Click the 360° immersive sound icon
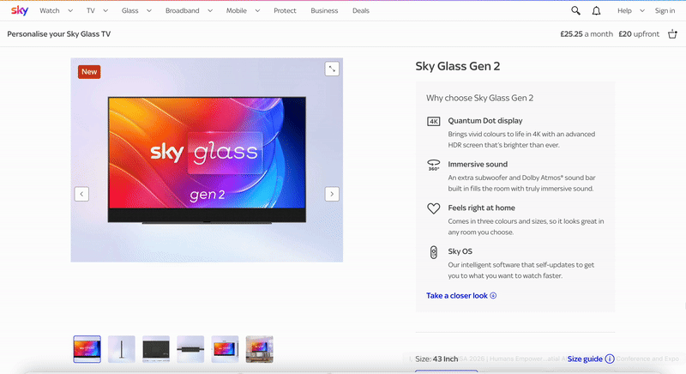The width and height of the screenshot is (686, 374). [x=434, y=165]
